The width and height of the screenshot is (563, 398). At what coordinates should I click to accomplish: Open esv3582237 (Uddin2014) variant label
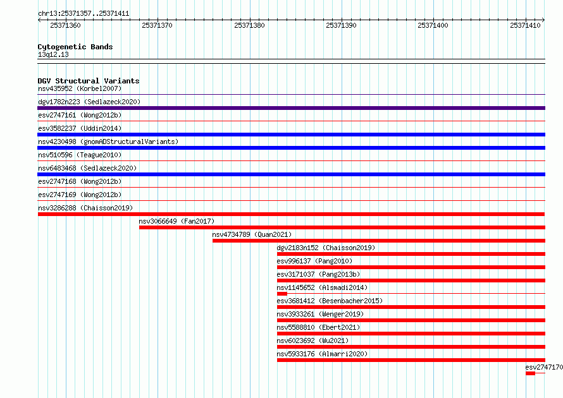80,128
